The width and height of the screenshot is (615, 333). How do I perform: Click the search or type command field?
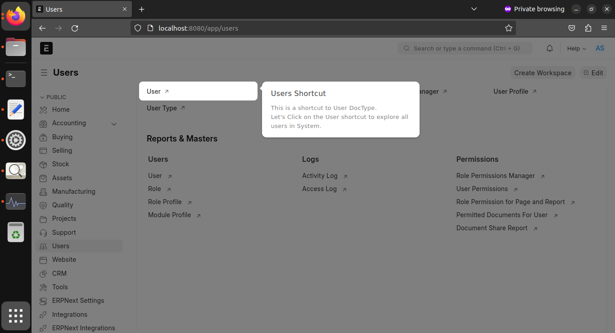pos(465,48)
